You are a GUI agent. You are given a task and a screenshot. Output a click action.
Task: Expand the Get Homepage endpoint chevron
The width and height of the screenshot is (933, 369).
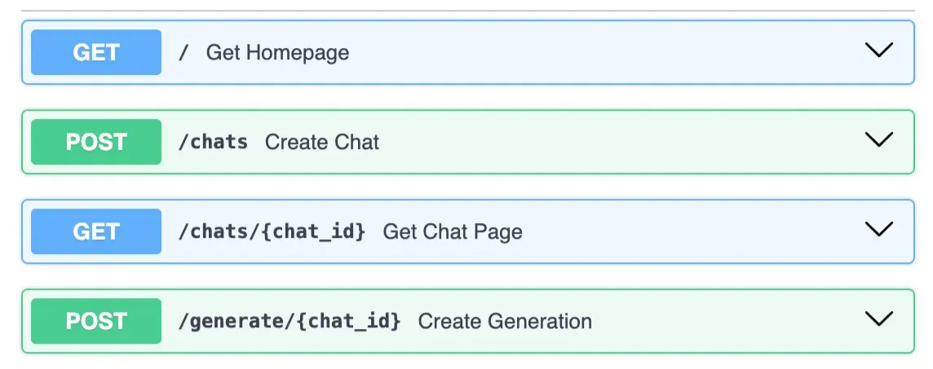pyautogui.click(x=878, y=51)
